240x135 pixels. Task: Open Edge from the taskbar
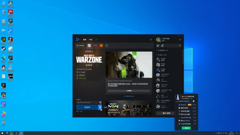(x=7, y=133)
